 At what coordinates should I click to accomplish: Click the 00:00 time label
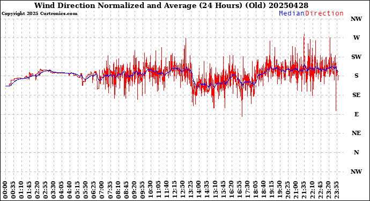click(x=5, y=190)
